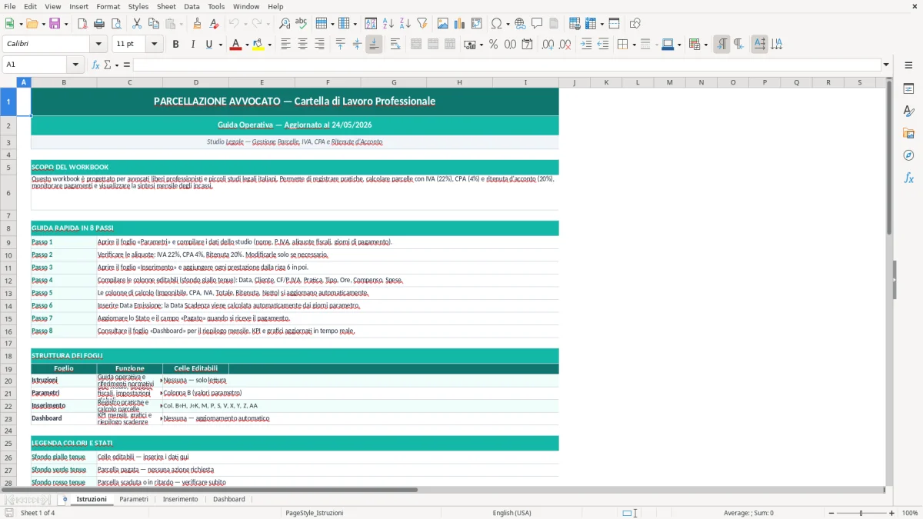The height and width of the screenshot is (519, 923).
Task: Click zoom in plus button
Action: [891, 513]
